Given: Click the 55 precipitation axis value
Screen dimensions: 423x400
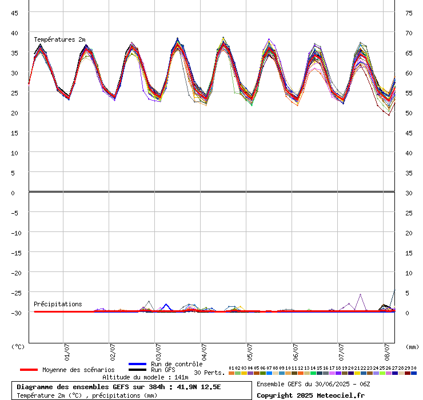Looking at the screenshot, I should 409,93.
